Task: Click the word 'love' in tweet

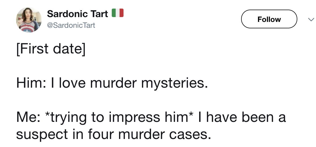Action: [x=72, y=83]
